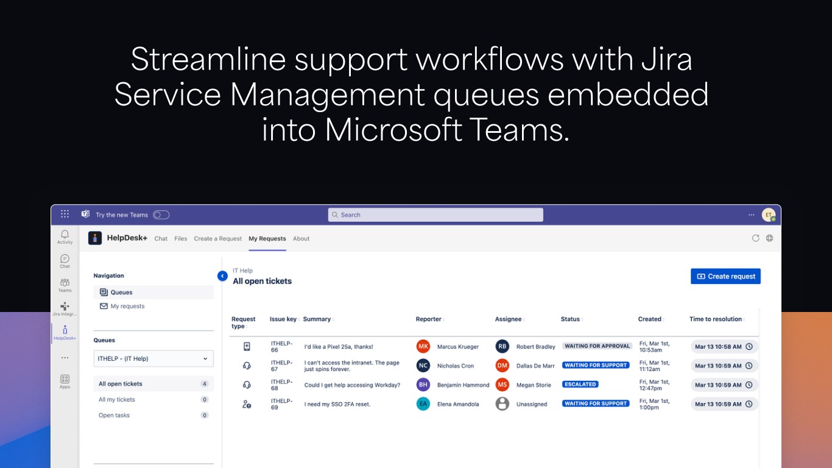The image size is (832, 468).
Task: Open the Jira Integration sidebar app
Action: click(x=65, y=309)
